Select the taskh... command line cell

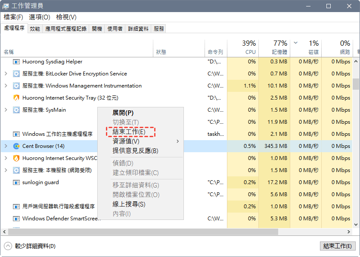coord(216,134)
